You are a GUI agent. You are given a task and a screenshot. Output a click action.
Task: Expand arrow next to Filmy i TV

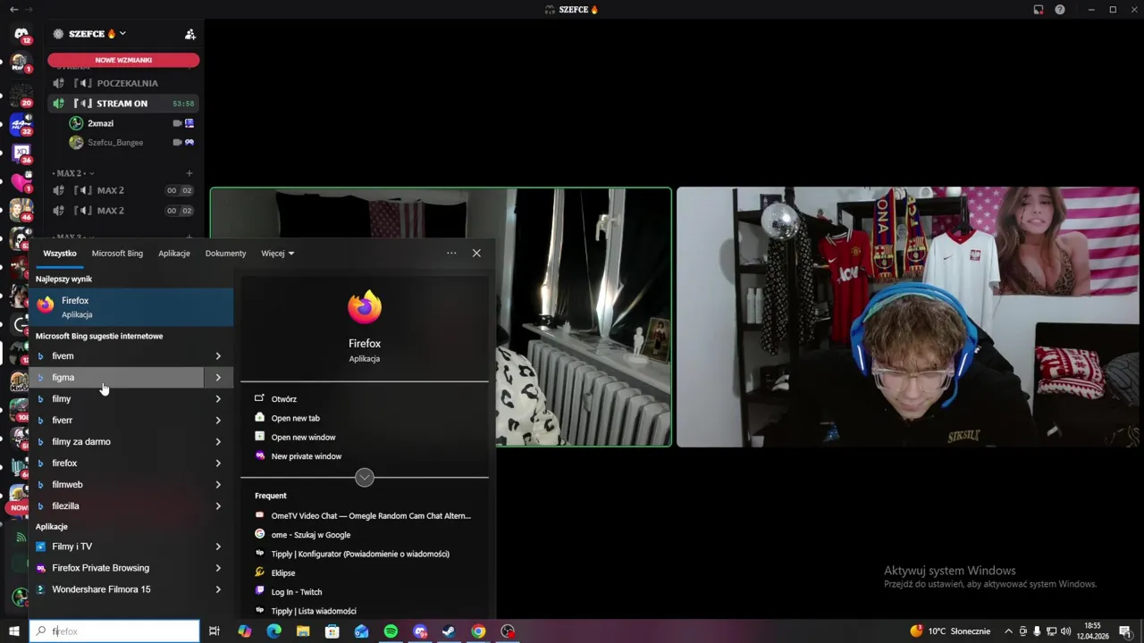[x=218, y=547]
